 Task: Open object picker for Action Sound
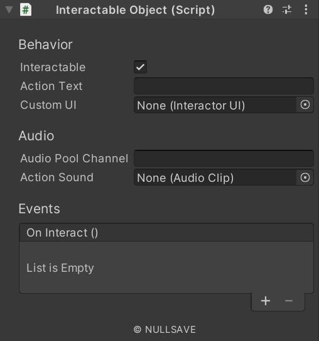tap(305, 177)
